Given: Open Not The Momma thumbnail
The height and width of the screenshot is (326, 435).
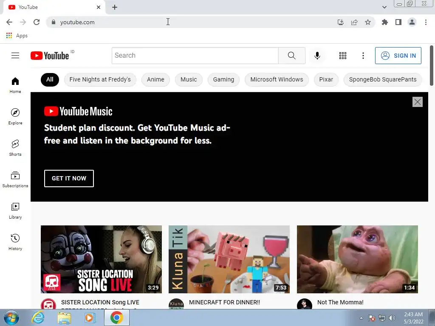Looking at the screenshot, I should click(x=357, y=259).
